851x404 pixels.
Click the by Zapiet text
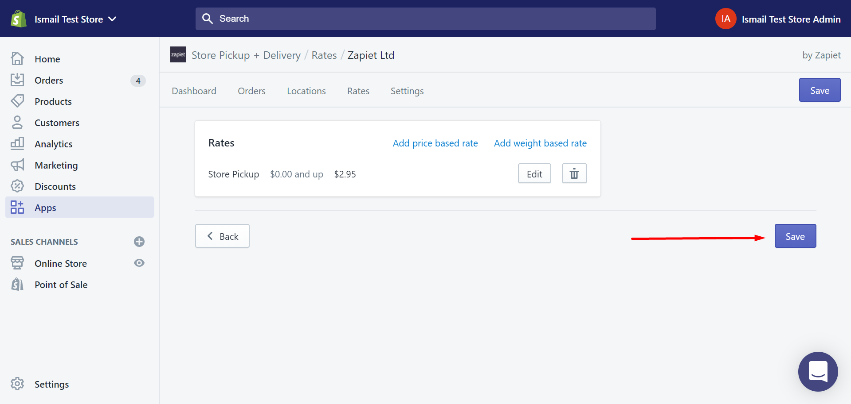(x=821, y=55)
